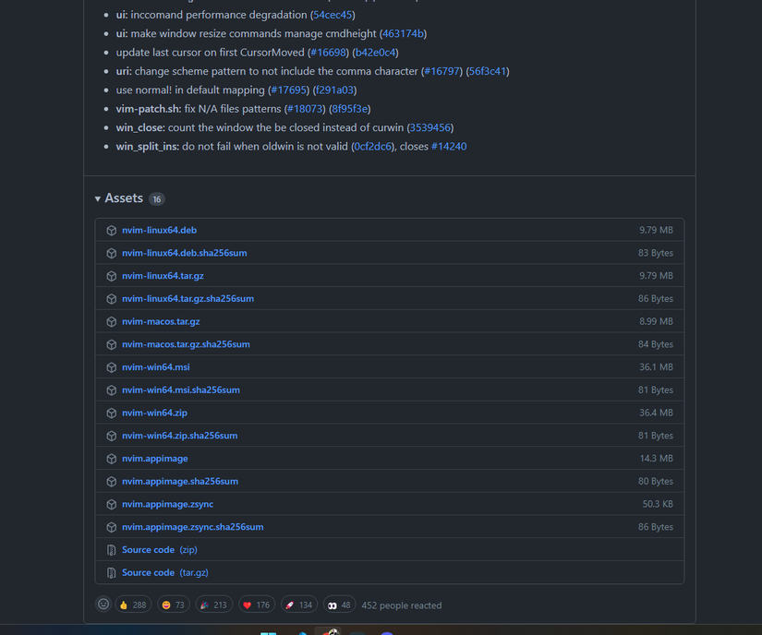This screenshot has height=635, width=762.
Task: Open the add reaction smiley picker
Action: [x=103, y=605]
